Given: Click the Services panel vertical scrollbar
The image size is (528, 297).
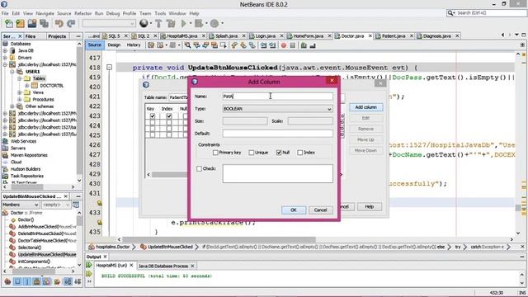Looking at the screenshot, I should coord(79,111).
